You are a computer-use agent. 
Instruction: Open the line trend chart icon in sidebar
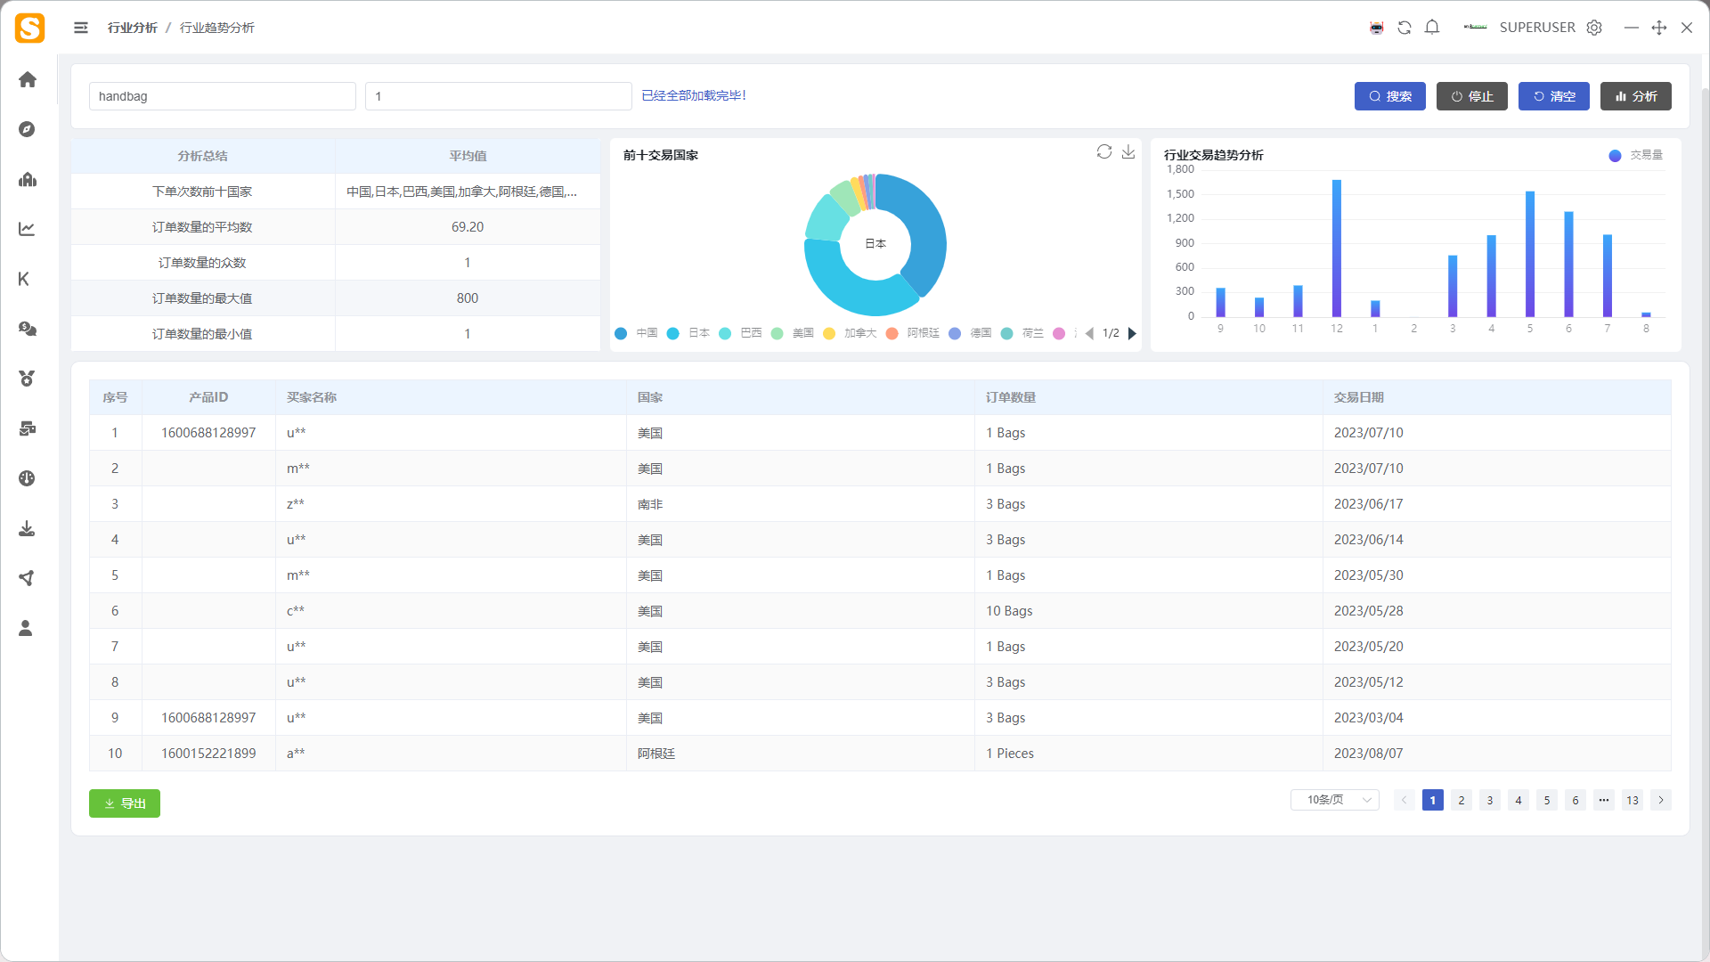[x=27, y=230]
